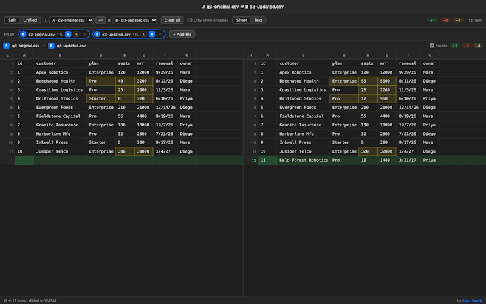The image size is (486, 304).
Task: Remove q3-original.csv using its X icon
Action: coord(84,35)
